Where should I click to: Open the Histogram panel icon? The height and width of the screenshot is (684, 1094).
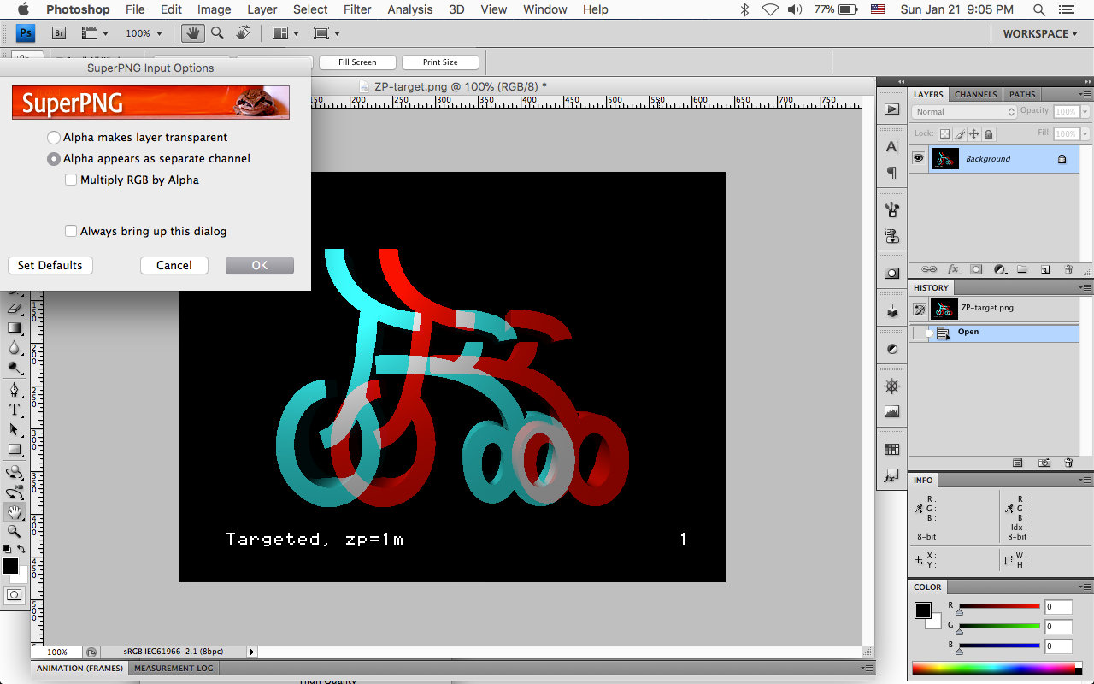(x=892, y=412)
